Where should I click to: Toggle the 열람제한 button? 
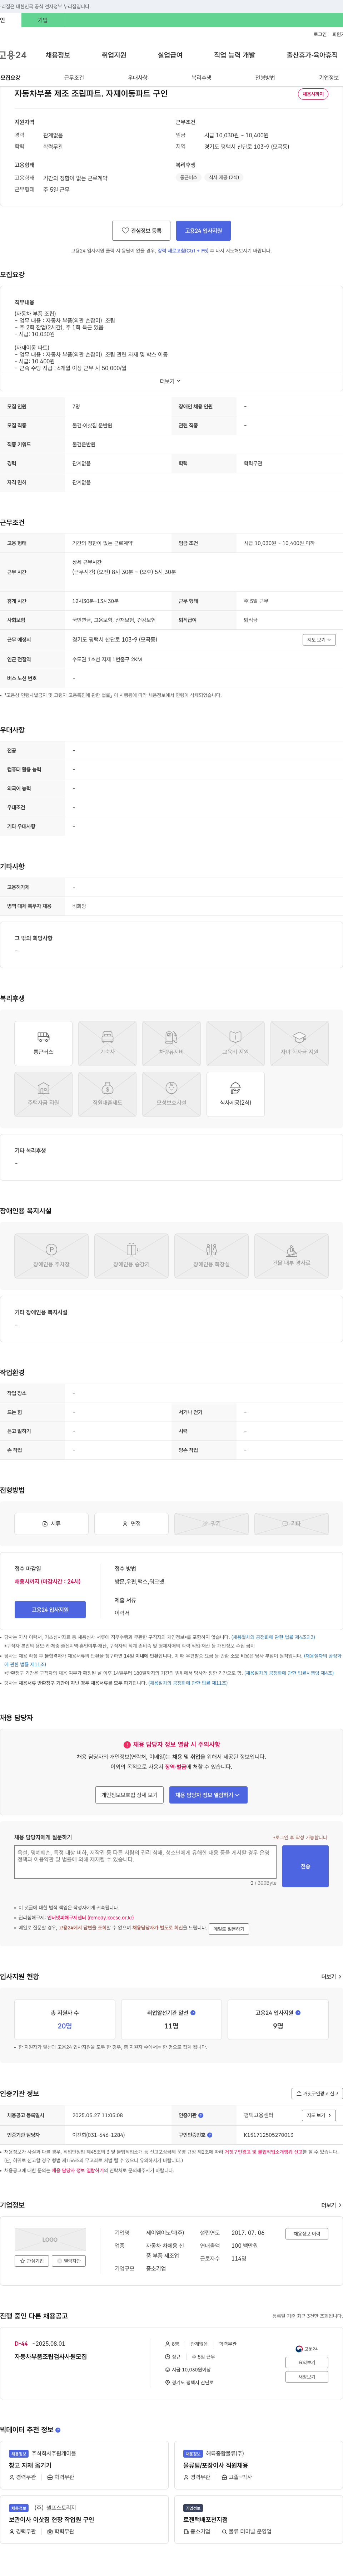[69, 2261]
